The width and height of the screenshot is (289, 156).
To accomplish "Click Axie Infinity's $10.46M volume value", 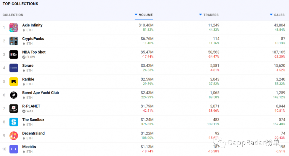I will tap(146, 25).
